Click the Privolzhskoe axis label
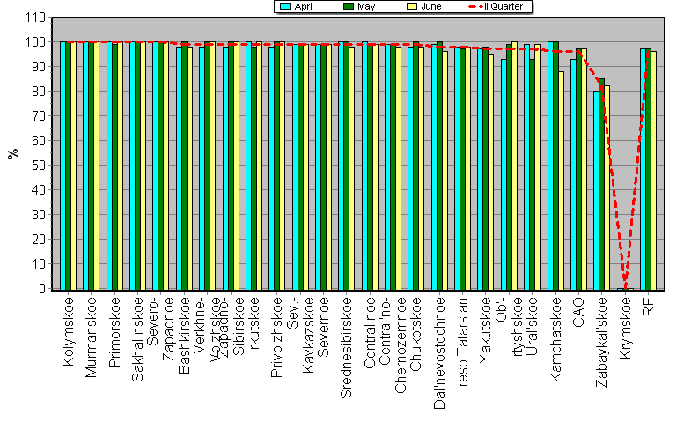The width and height of the screenshot is (684, 422). pyautogui.click(x=276, y=337)
